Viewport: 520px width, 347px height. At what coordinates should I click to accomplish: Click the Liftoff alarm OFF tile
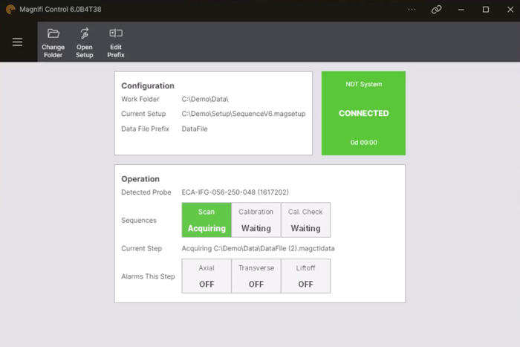click(x=305, y=276)
